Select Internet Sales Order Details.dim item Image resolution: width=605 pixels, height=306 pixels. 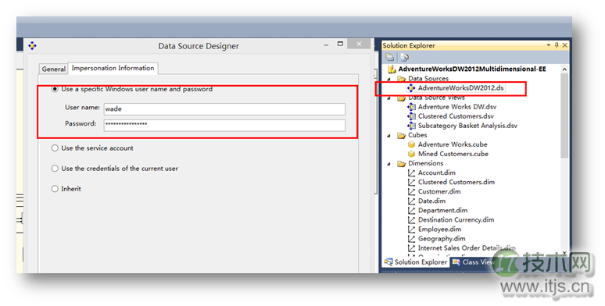click(467, 248)
